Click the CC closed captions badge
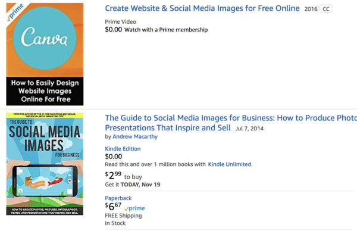 pos(326,9)
